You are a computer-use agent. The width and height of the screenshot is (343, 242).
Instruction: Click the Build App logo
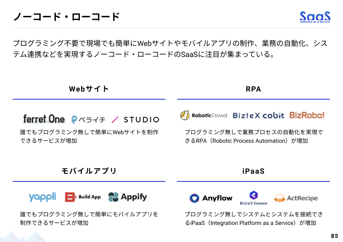tap(83, 197)
